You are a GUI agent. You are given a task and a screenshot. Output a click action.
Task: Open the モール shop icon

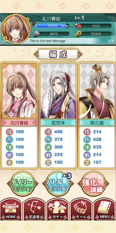[x=81, y=209]
